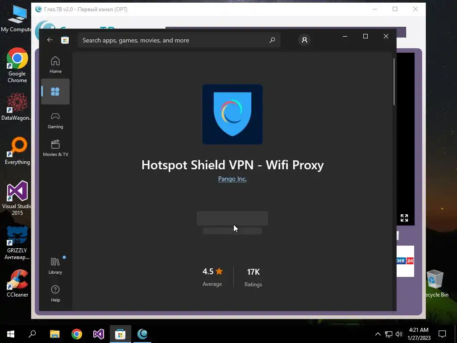
Task: Open Chrome from the taskbar
Action: [x=77, y=334]
